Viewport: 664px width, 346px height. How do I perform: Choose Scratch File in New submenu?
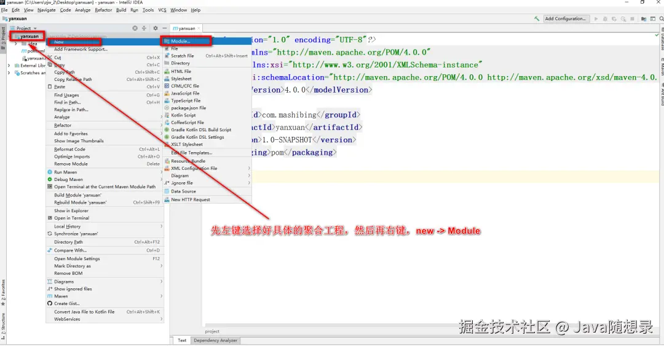[x=208, y=56]
